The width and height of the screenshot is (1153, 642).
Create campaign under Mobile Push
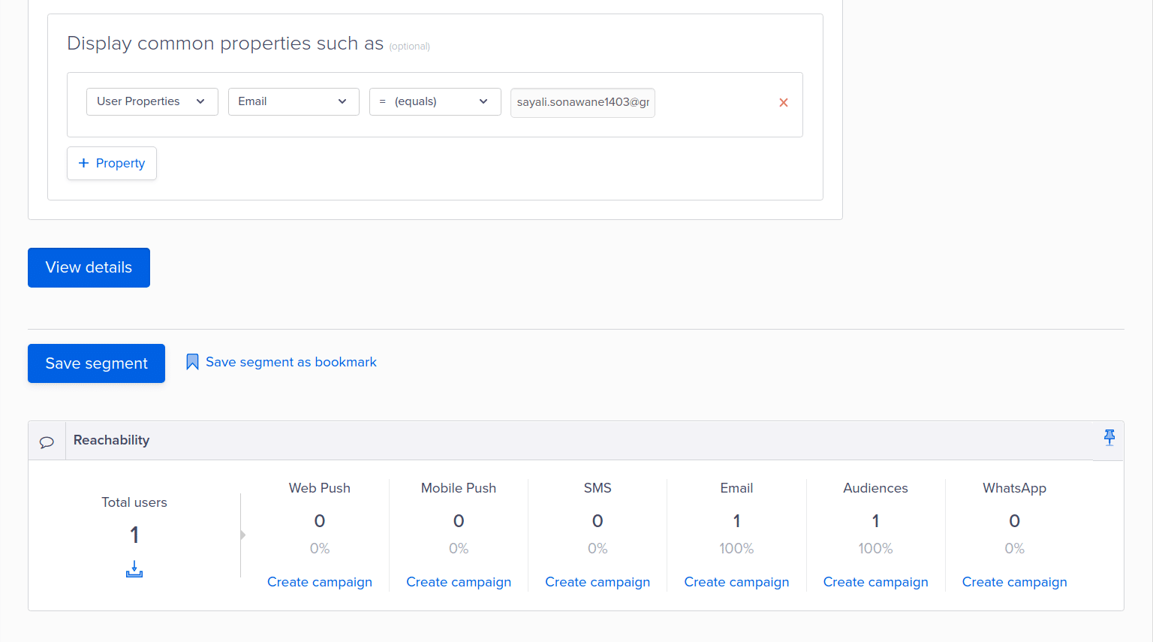pyautogui.click(x=458, y=582)
